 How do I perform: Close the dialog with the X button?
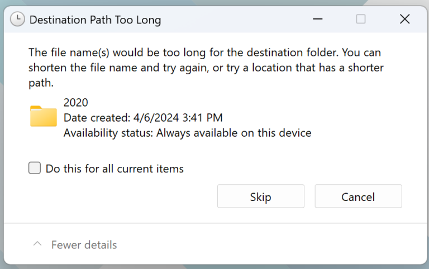tap(405, 20)
